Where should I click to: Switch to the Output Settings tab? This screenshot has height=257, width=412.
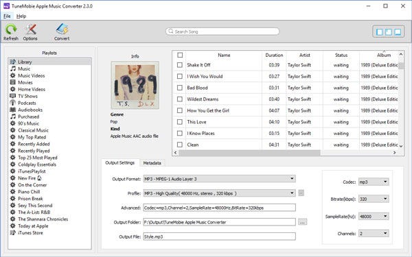[x=119, y=163]
